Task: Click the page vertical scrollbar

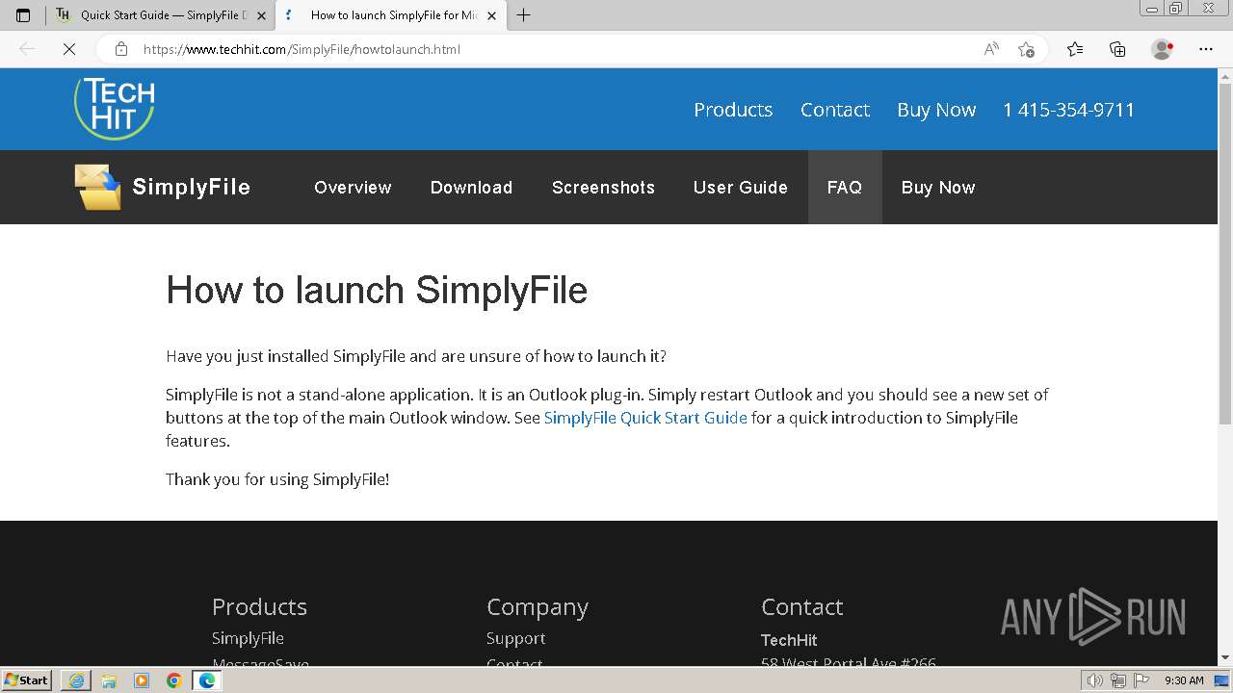Action: pyautogui.click(x=1225, y=254)
